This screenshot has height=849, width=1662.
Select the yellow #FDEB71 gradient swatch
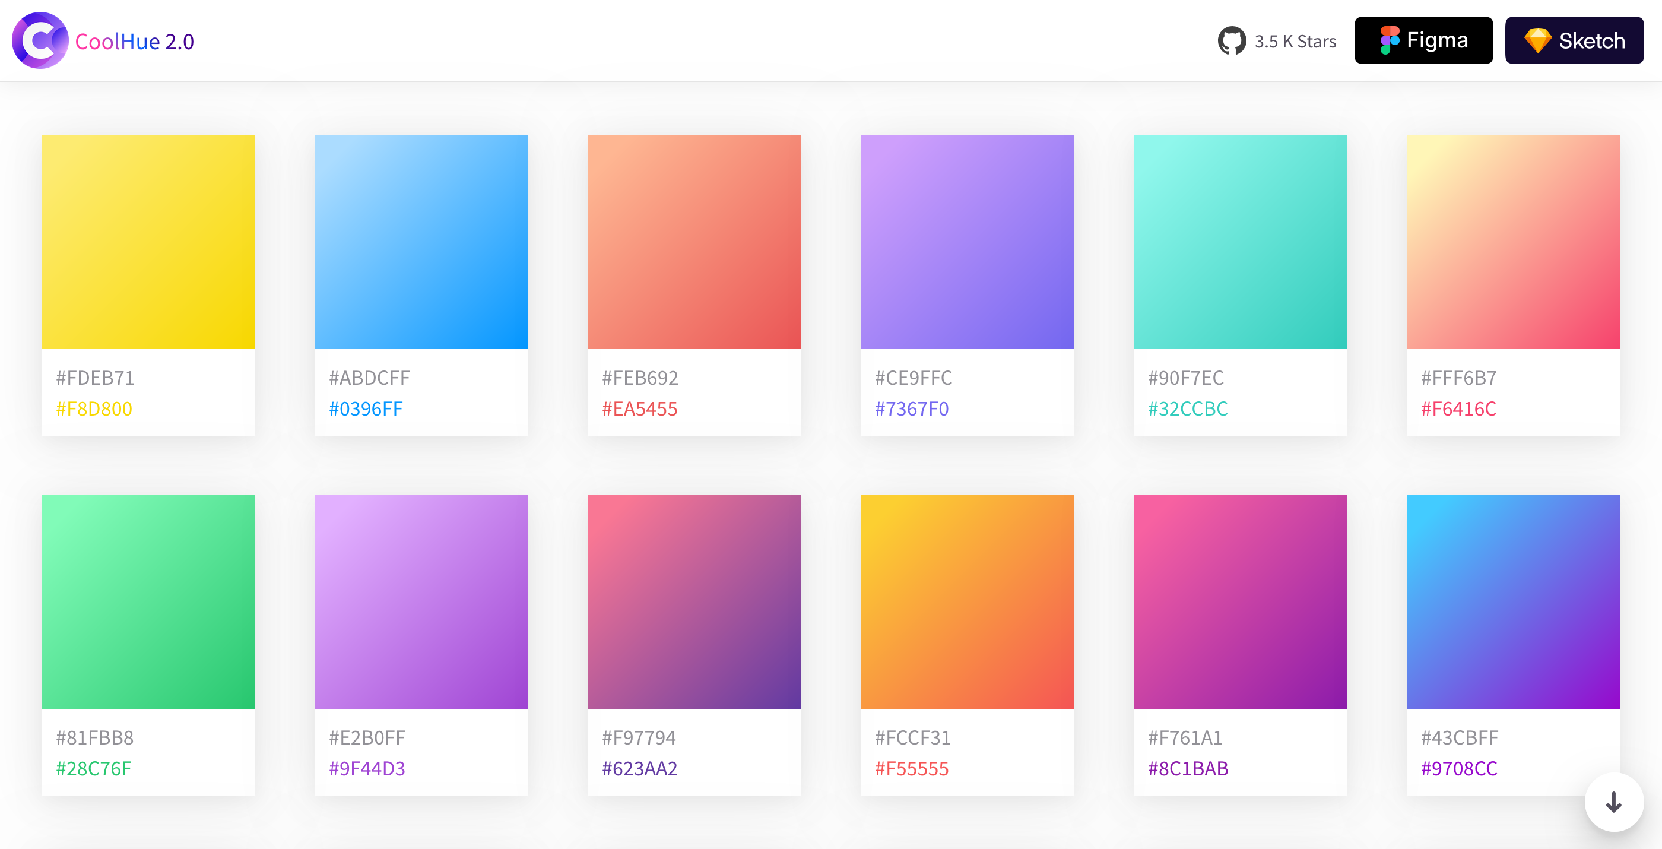148,242
